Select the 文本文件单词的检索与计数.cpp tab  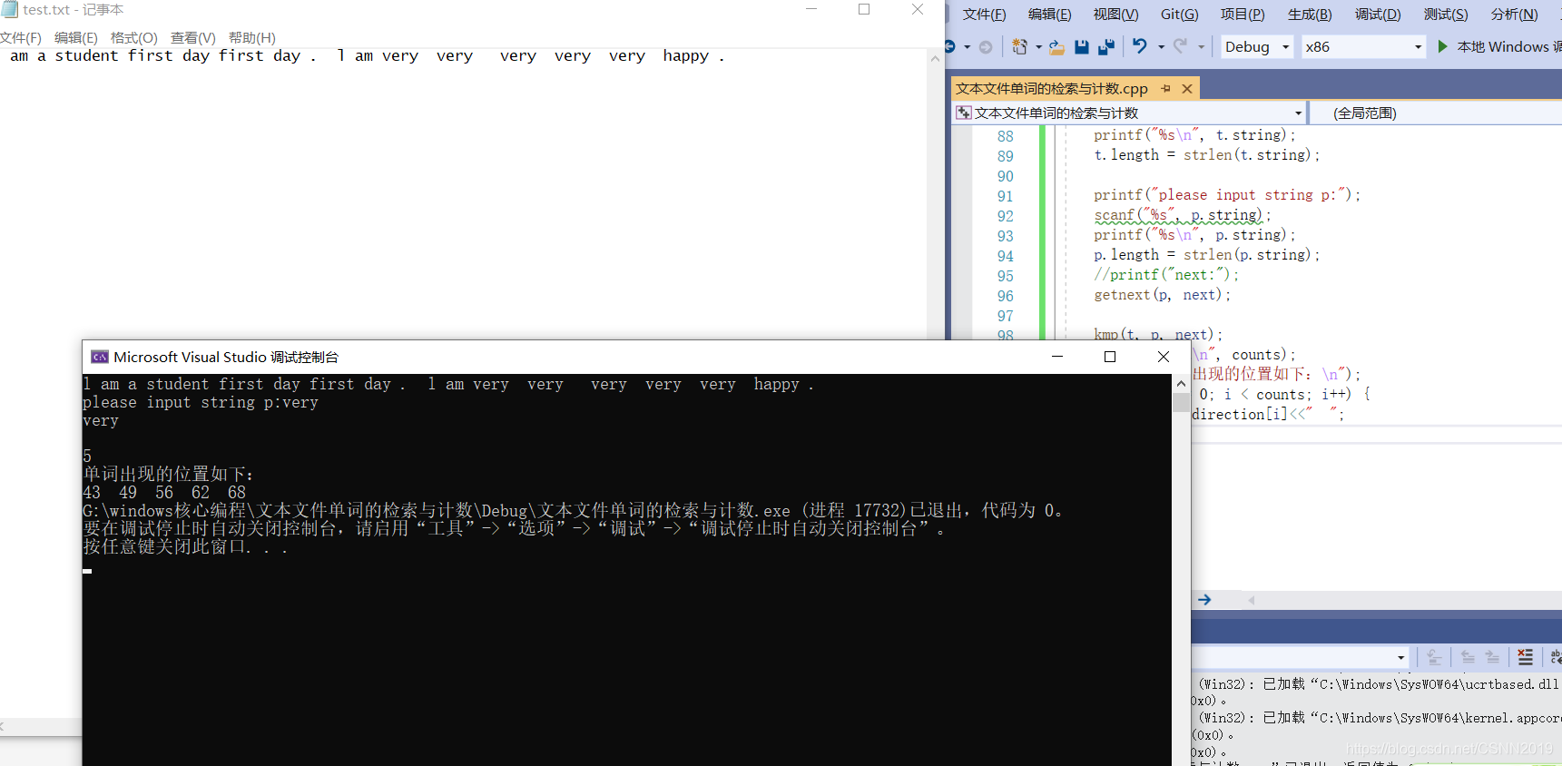(x=1051, y=88)
